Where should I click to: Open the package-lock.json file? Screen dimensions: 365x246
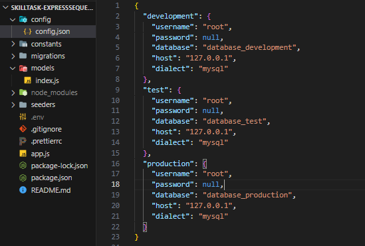[59, 166]
